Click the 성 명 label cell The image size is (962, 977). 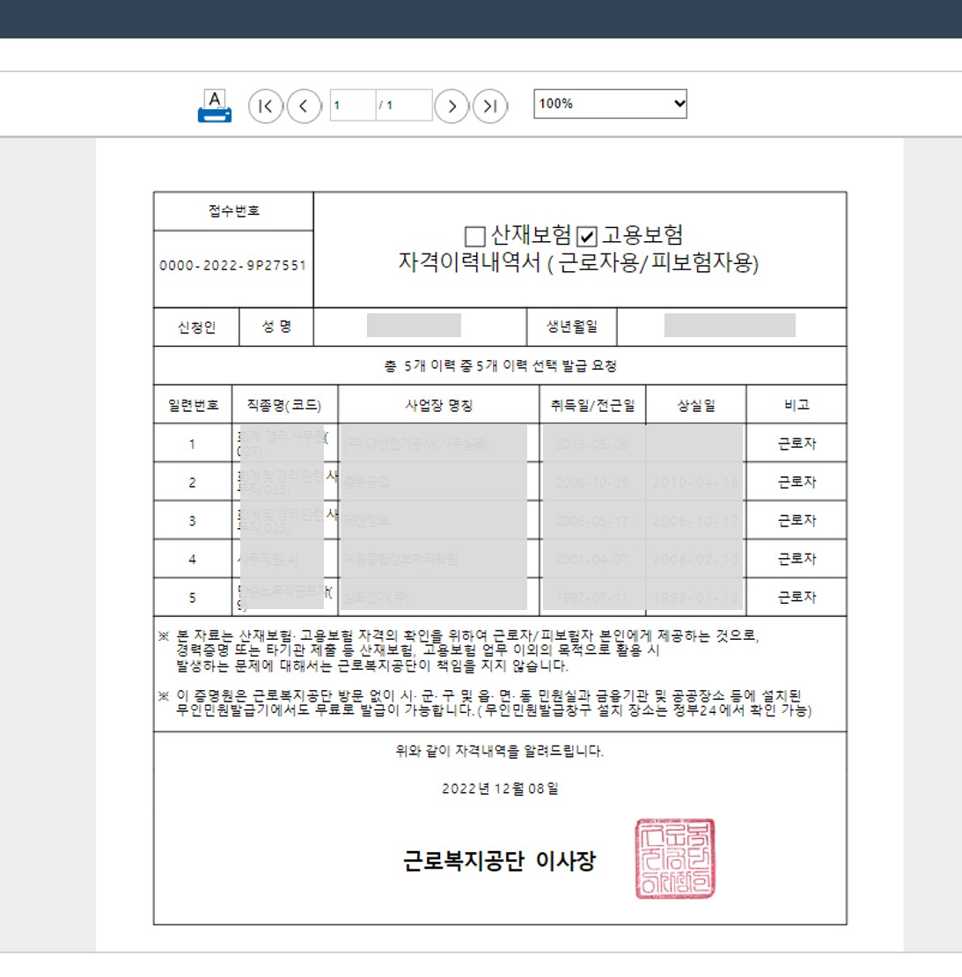tap(276, 327)
